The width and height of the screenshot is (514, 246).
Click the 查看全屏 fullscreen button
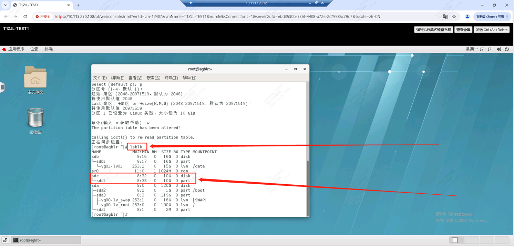point(463,30)
